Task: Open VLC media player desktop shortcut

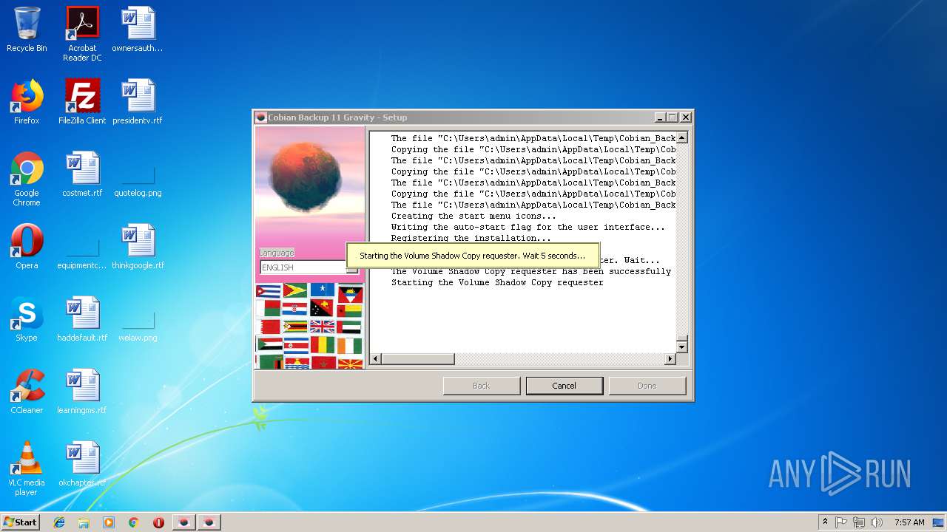Action: point(27,468)
